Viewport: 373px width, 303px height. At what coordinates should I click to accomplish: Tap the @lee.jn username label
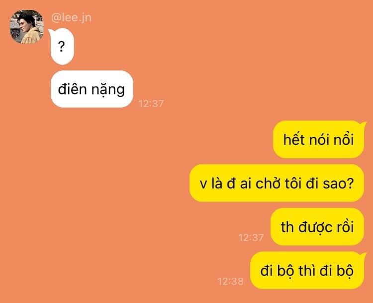tap(71, 18)
